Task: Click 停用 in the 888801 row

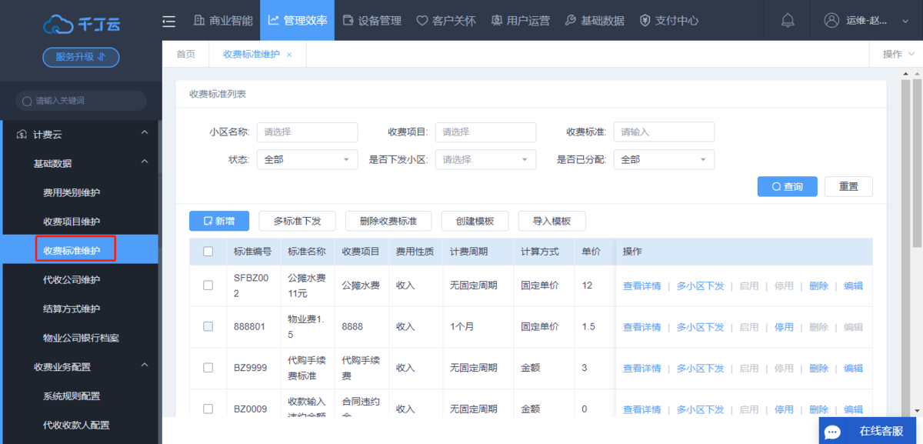Action: tap(784, 327)
